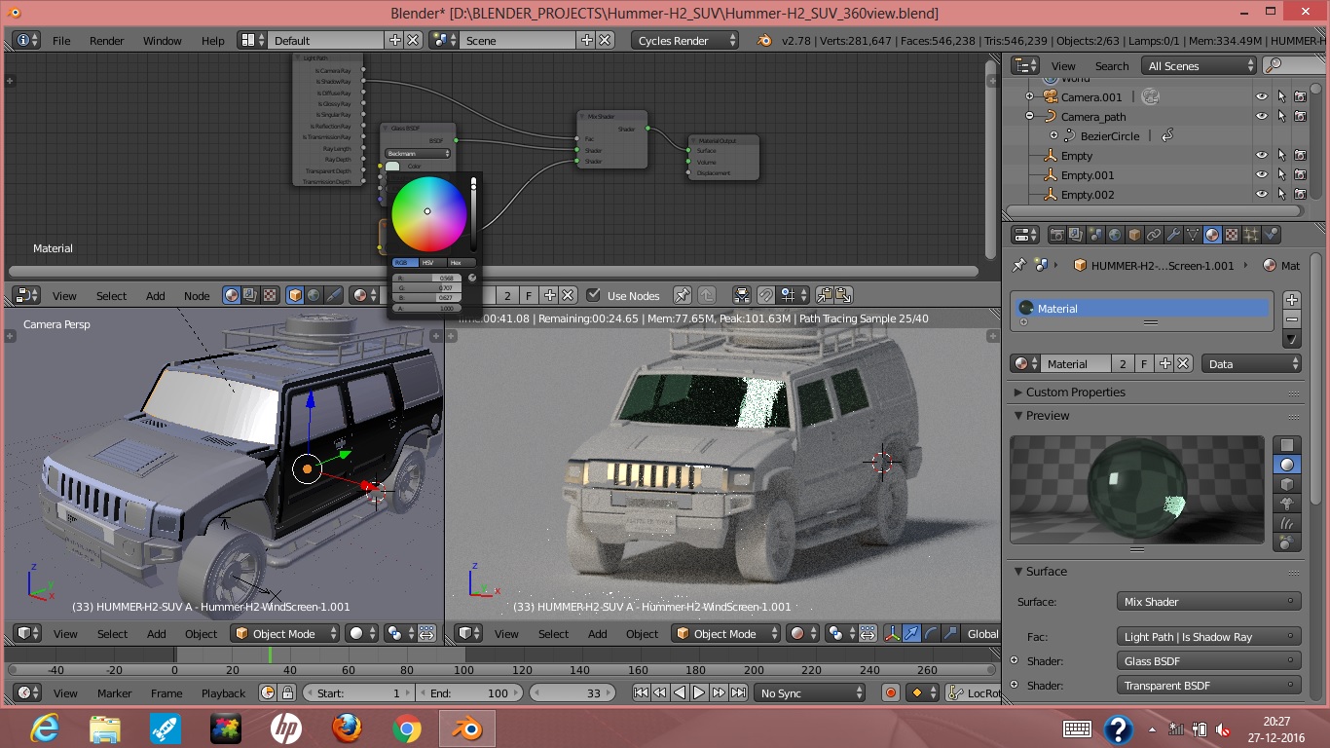
Task: Select cube preview shape for material
Action: point(1287,484)
